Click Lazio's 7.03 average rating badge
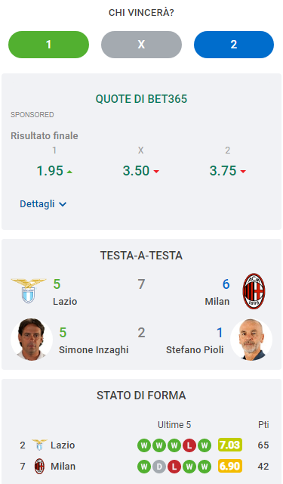The width and height of the screenshot is (283, 484). click(230, 445)
